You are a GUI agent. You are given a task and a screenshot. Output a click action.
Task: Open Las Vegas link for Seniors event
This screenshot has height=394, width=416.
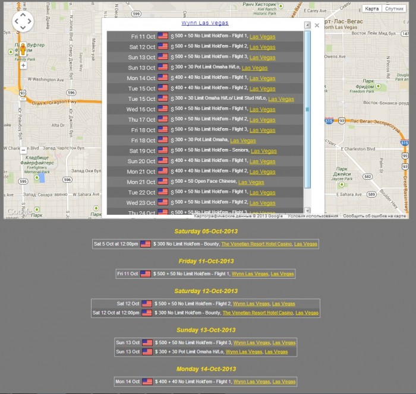click(x=264, y=151)
